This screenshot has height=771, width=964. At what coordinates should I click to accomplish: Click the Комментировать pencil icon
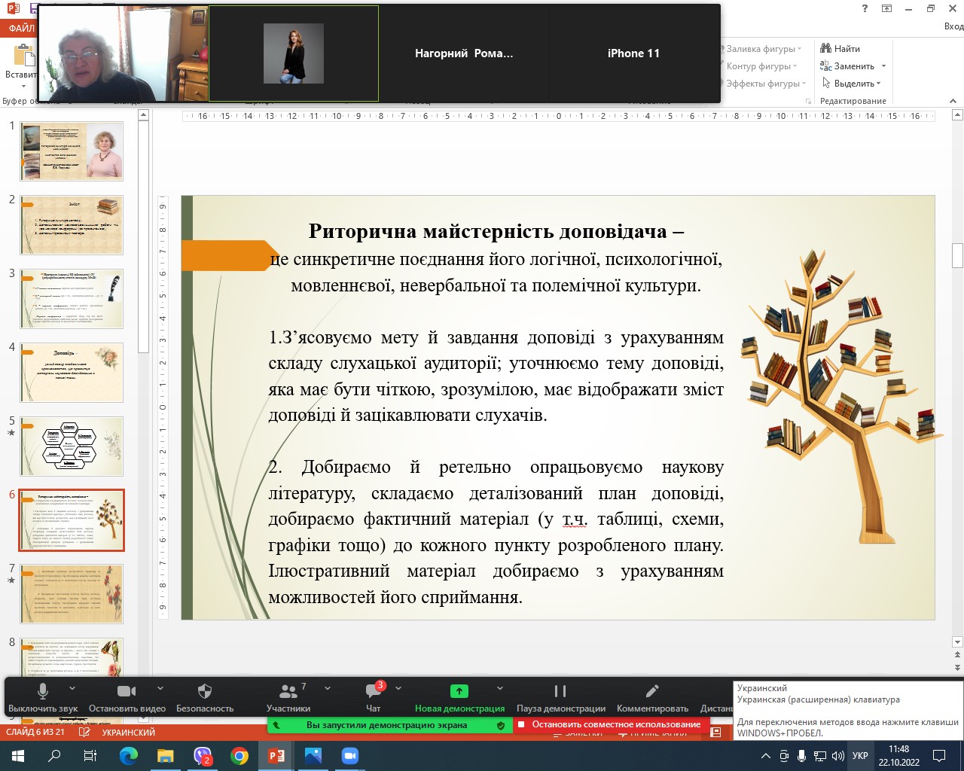tap(652, 691)
